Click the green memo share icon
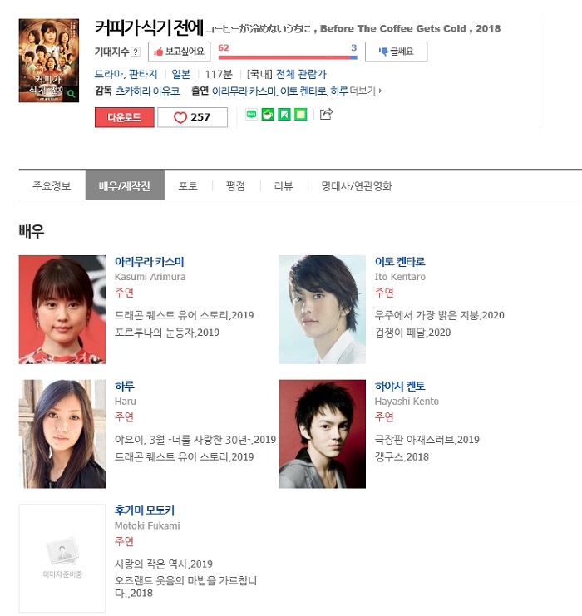Viewport: 582px width, 616px height. [x=301, y=115]
